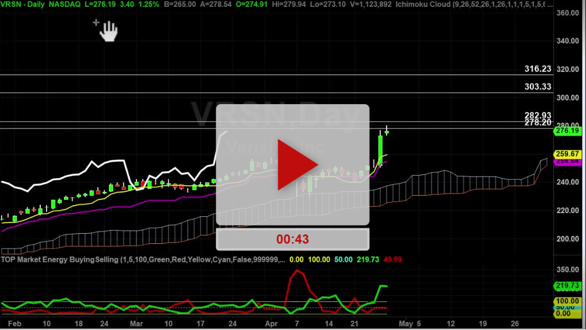The image size is (586, 330).
Task: Click the cyan 50.00 indicator value
Action: point(343,259)
